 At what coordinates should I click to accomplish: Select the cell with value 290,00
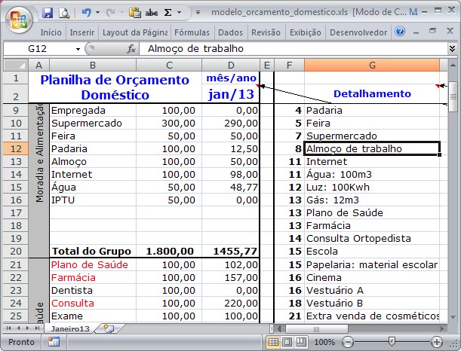click(231, 123)
